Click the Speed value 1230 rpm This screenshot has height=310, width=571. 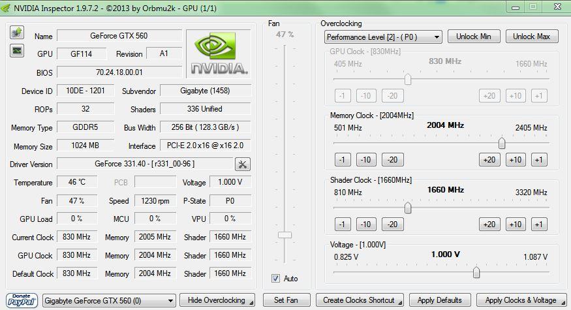click(155, 201)
